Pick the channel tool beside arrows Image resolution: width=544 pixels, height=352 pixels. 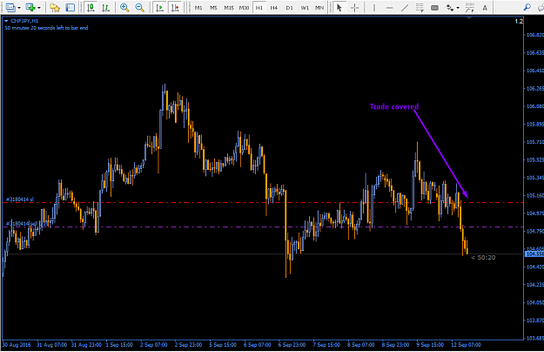pyautogui.click(x=470, y=7)
